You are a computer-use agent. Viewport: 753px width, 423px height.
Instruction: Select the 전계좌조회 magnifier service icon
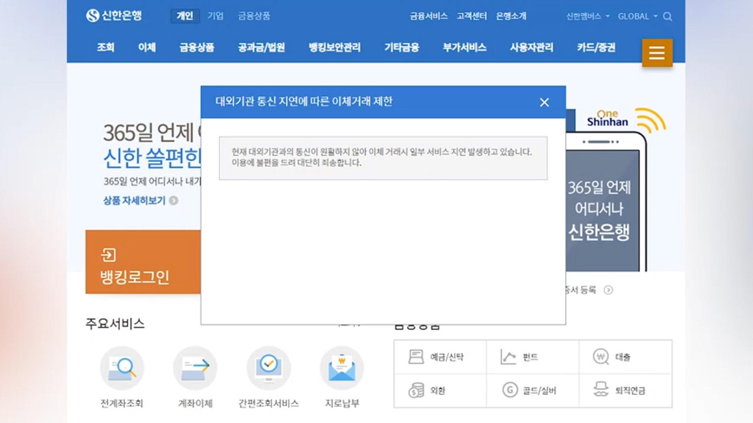tap(122, 368)
